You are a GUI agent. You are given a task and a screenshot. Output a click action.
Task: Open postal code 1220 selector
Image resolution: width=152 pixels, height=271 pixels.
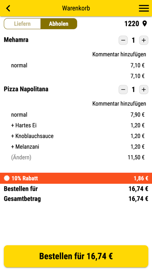tap(132, 24)
